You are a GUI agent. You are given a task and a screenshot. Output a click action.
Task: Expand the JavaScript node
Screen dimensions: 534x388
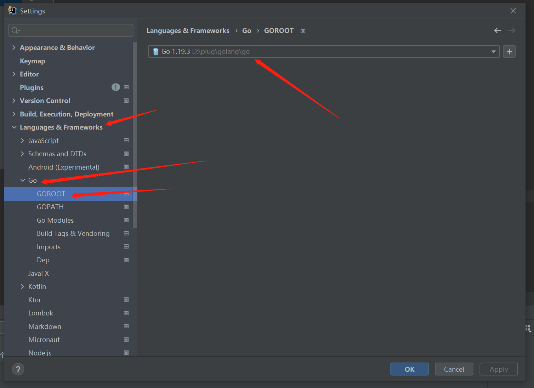tap(22, 141)
